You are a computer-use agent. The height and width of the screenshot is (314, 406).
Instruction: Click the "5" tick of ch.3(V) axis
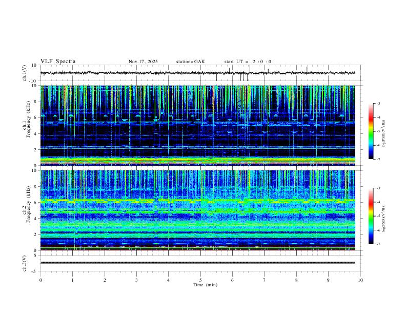[35, 256]
